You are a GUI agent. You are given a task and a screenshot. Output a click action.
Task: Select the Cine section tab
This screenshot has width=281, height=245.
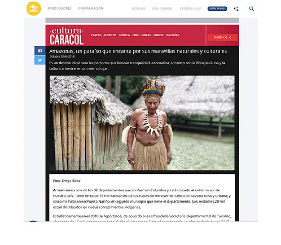click(136, 35)
